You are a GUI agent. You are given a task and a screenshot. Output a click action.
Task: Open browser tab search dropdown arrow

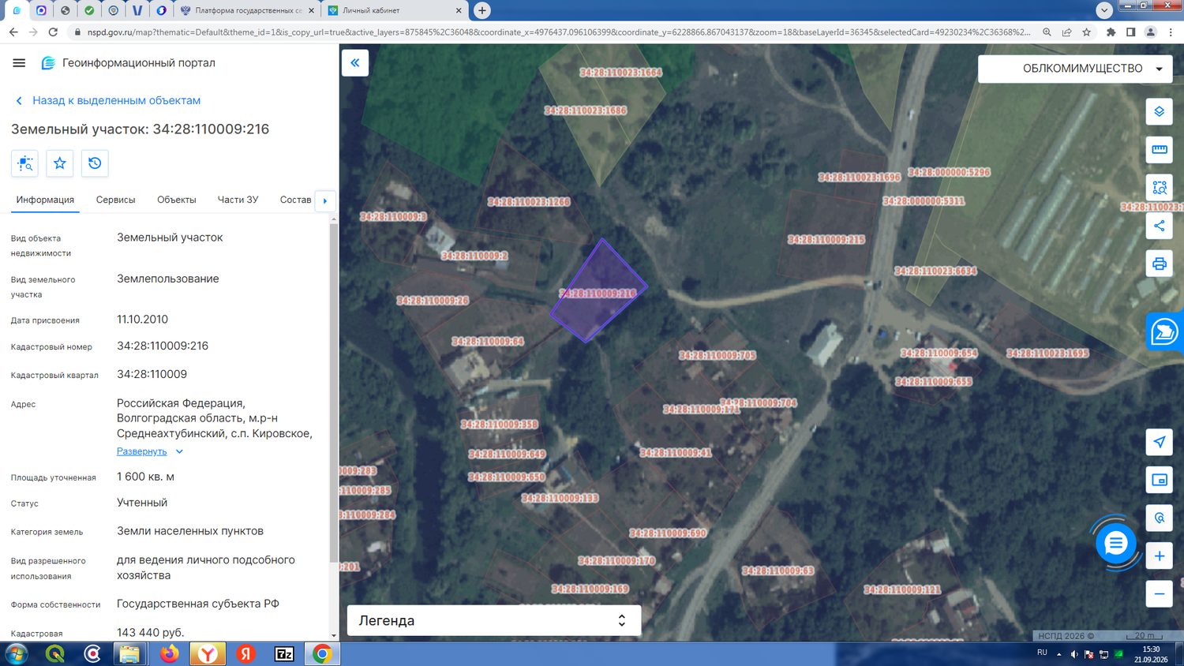click(1104, 10)
